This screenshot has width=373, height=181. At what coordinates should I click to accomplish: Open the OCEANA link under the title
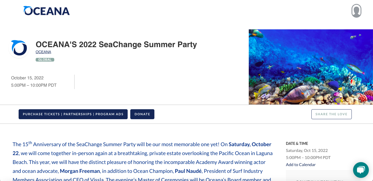[x=43, y=52]
